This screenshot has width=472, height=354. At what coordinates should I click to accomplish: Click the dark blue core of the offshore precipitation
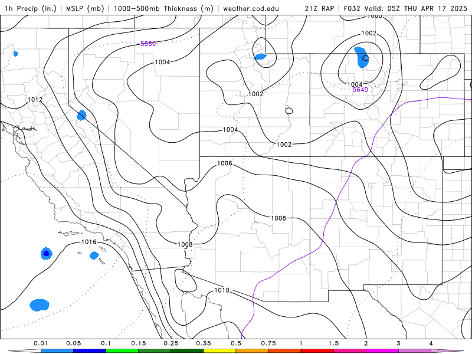click(x=46, y=254)
